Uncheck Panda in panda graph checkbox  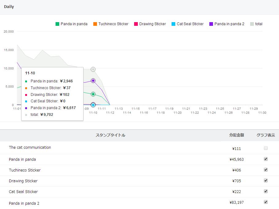[266, 159]
